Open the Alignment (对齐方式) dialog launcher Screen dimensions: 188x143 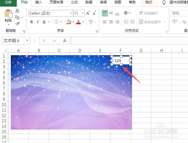click(x=167, y=31)
